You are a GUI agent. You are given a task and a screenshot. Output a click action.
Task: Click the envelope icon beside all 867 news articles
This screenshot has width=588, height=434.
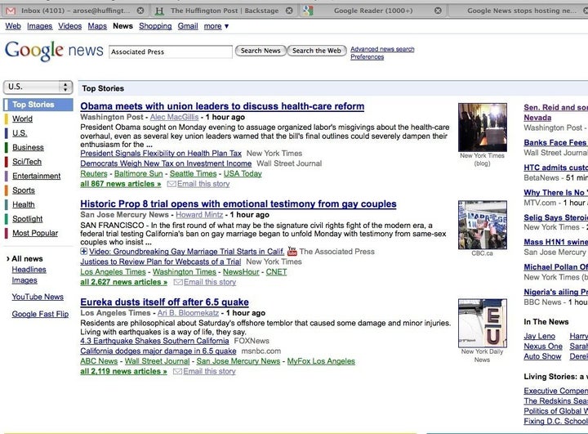(x=171, y=184)
